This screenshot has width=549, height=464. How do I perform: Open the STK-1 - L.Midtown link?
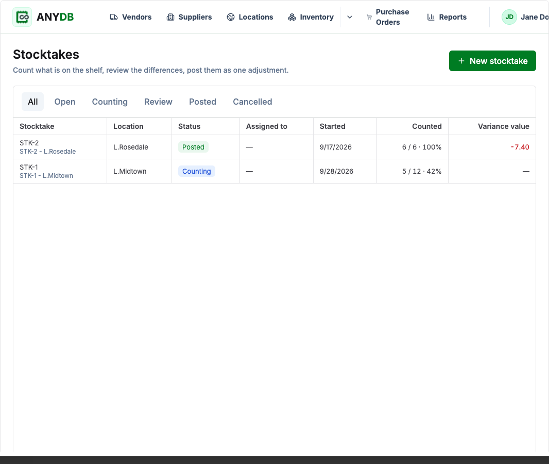(46, 176)
